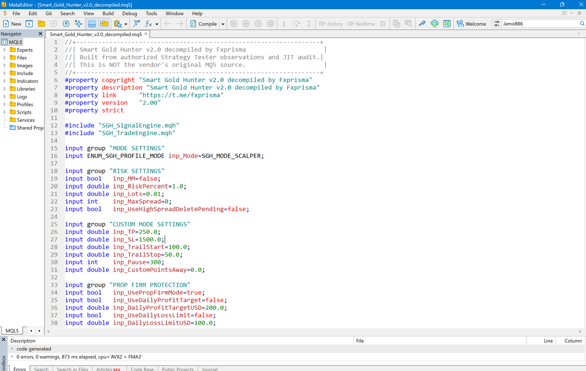
Task: Open the Tools menu
Action: 151,14
